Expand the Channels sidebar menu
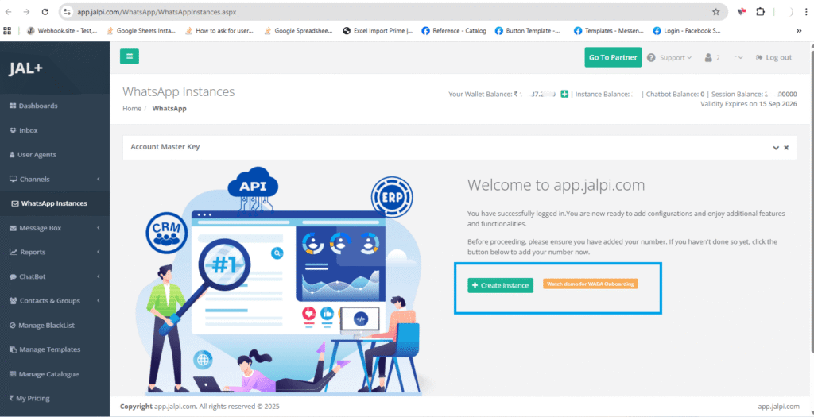This screenshot has height=417, width=814. 52,180
